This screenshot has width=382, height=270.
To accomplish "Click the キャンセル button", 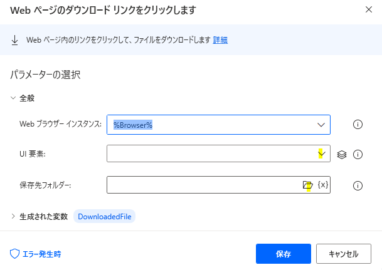I will coord(343,254).
